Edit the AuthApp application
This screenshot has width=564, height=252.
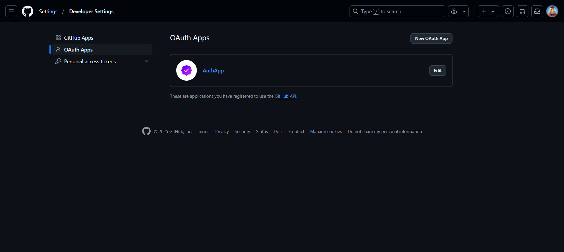point(437,71)
